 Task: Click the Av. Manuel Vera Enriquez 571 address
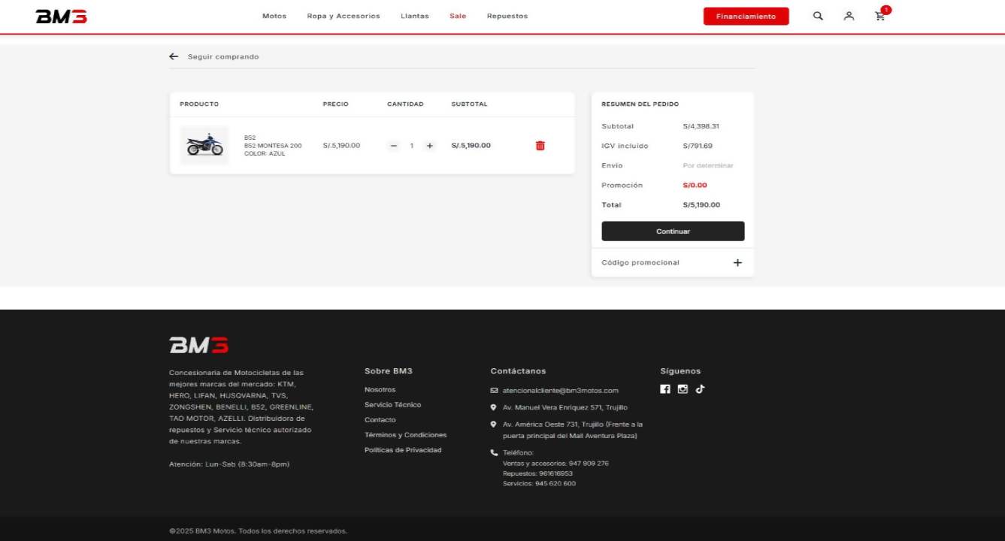tap(565, 407)
